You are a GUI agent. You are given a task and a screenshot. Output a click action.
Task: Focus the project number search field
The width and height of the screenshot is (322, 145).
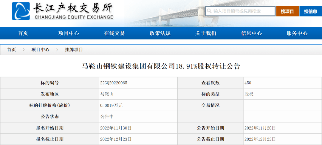[x=240, y=11]
